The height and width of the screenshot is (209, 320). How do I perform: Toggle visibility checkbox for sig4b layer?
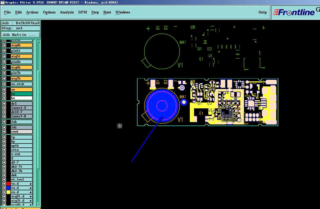(x=4, y=45)
